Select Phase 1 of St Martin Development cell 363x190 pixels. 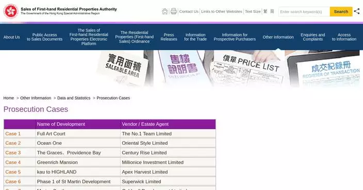click(78, 182)
